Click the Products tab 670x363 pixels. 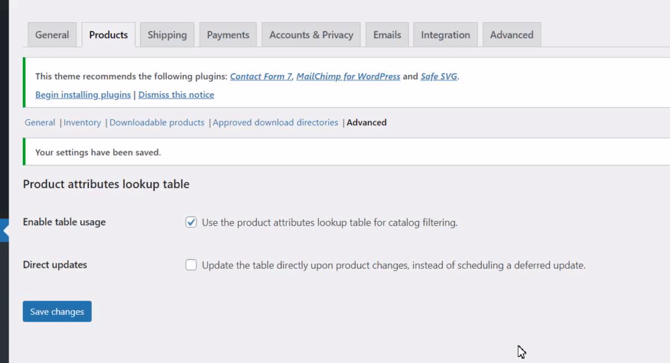pyautogui.click(x=109, y=35)
